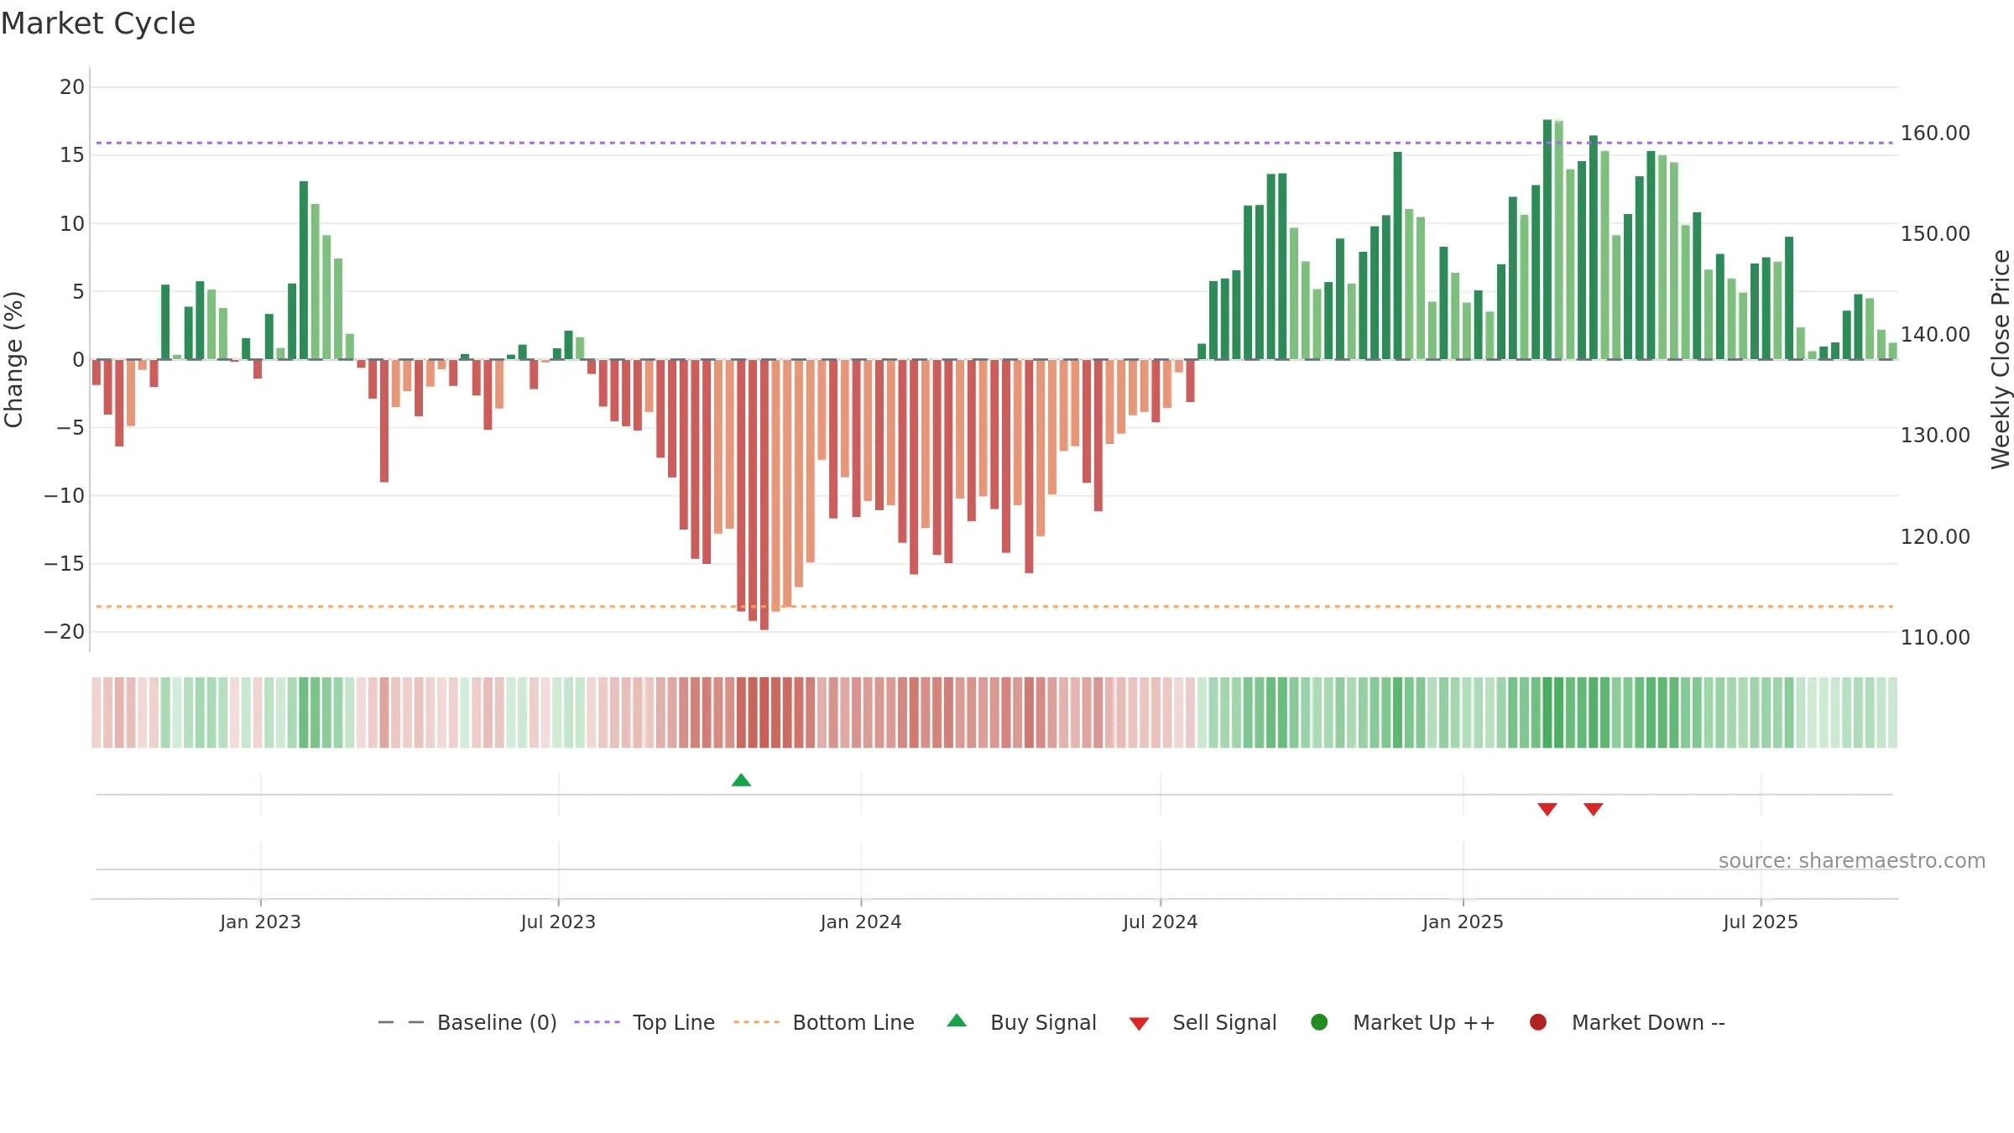Click the green Buy Signal triangle marker
Viewport: 2014px width, 1133px height.
741,781
